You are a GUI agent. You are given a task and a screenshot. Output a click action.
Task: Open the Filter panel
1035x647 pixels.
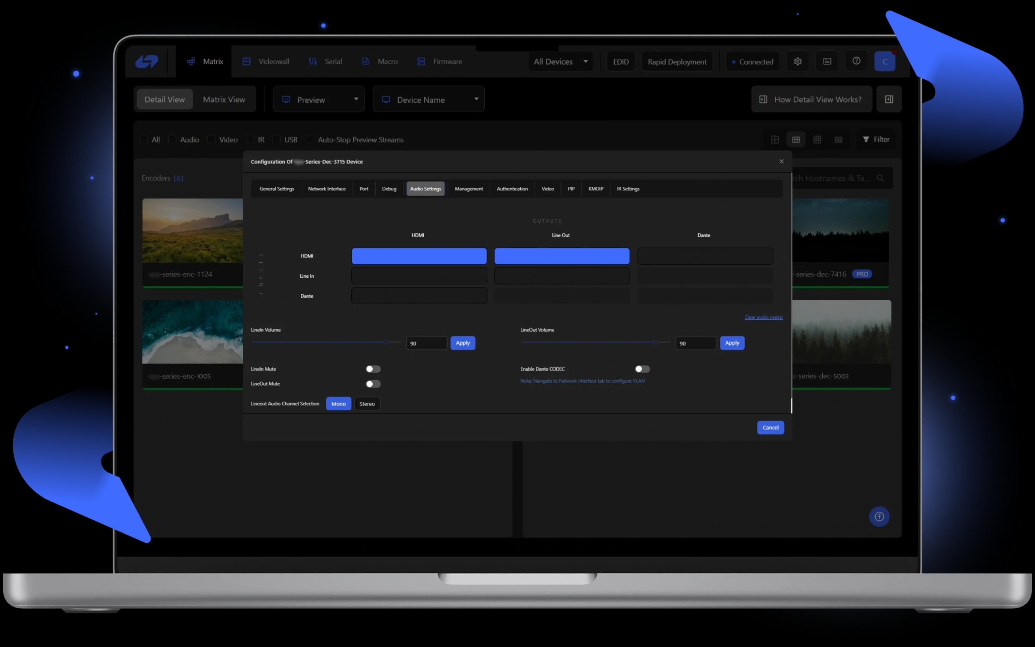tap(876, 139)
